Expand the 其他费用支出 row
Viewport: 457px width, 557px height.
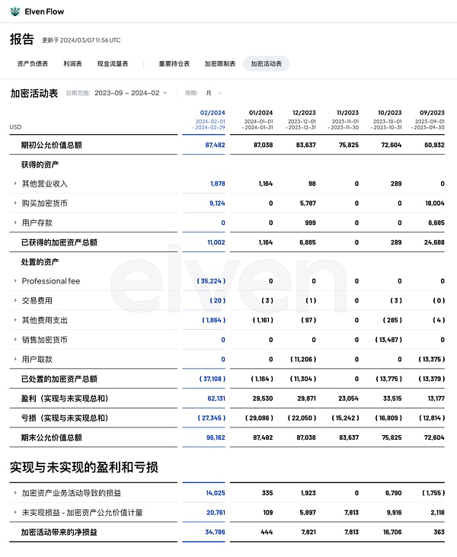(15, 320)
